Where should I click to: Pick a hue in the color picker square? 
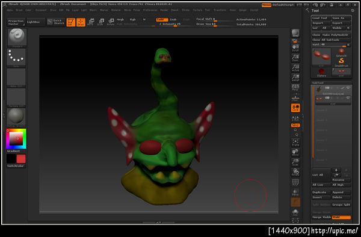point(16,138)
